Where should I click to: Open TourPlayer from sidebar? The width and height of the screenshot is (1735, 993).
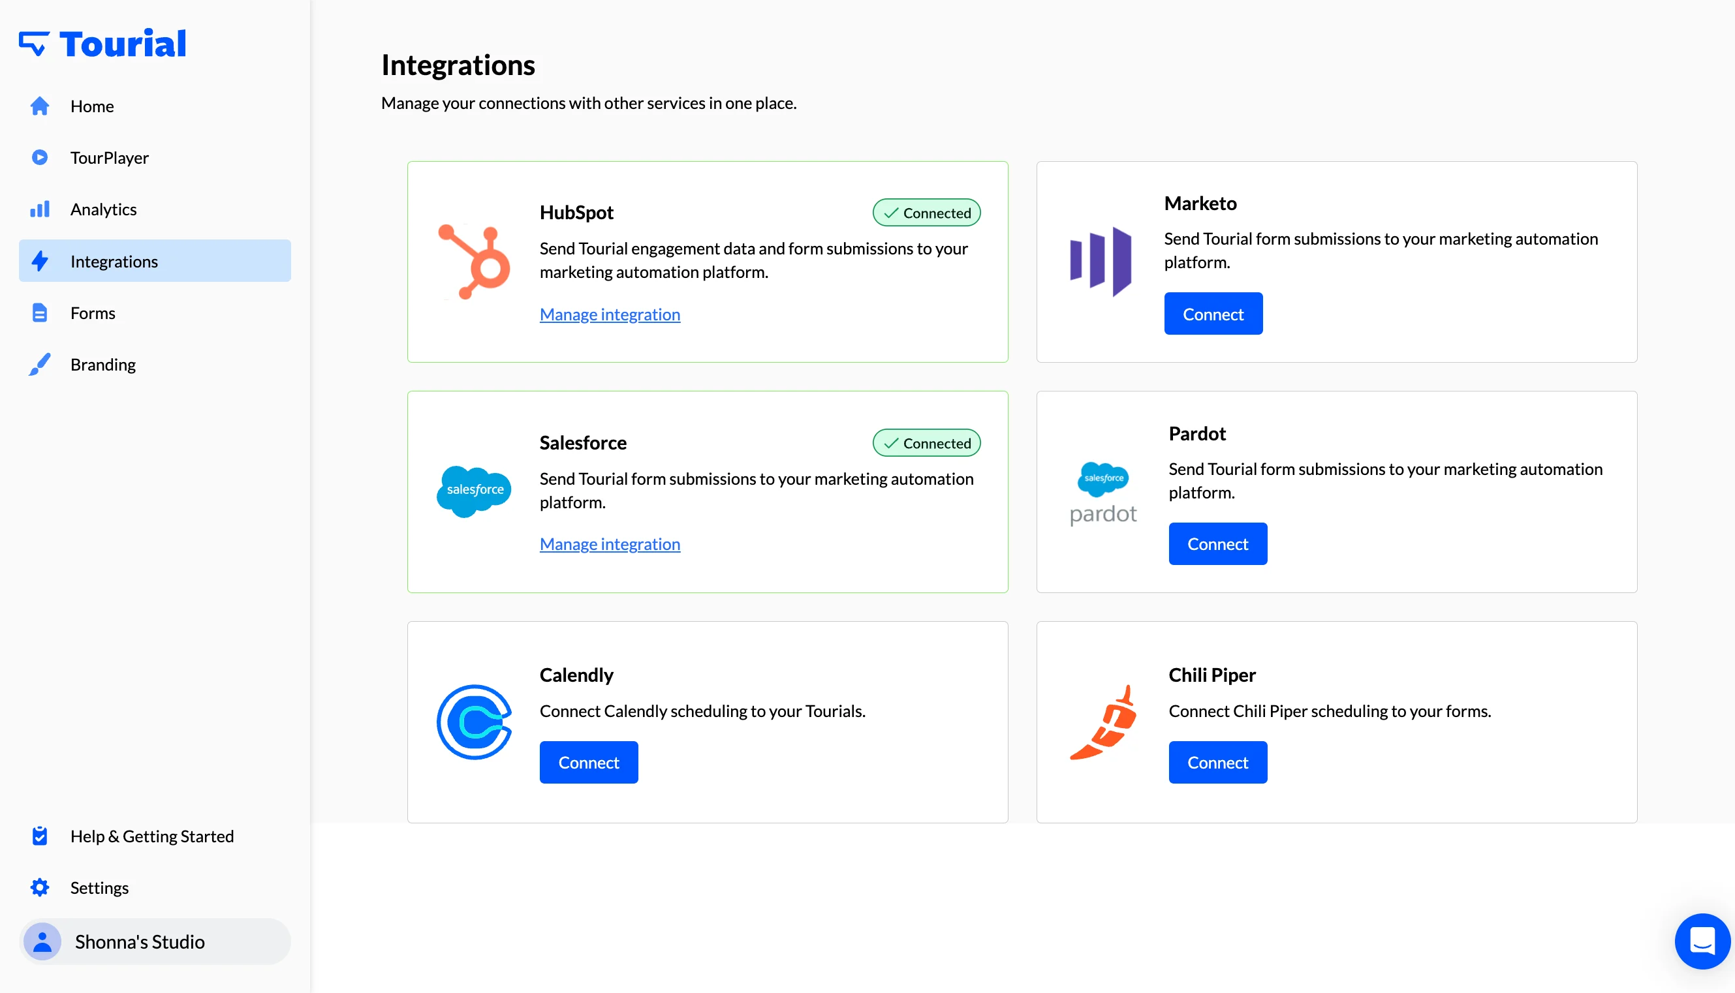155,157
